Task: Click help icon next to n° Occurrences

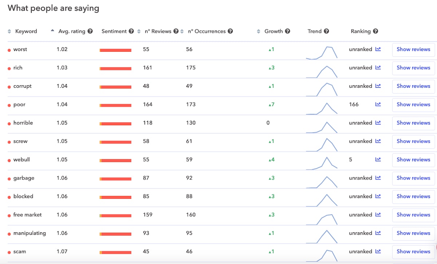Action: coord(230,31)
